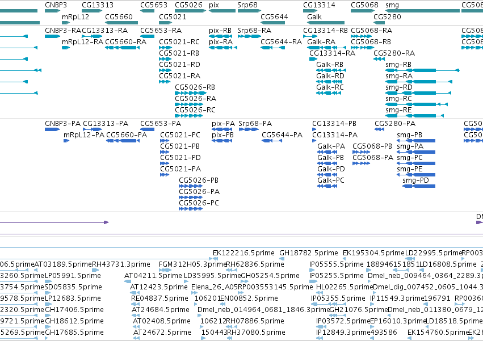Click the mRpL12 gene label

click(x=75, y=16)
